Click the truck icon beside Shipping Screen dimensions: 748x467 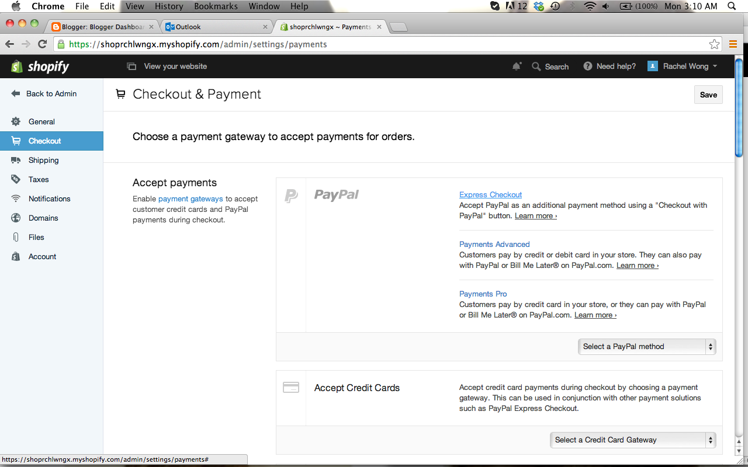[16, 160]
